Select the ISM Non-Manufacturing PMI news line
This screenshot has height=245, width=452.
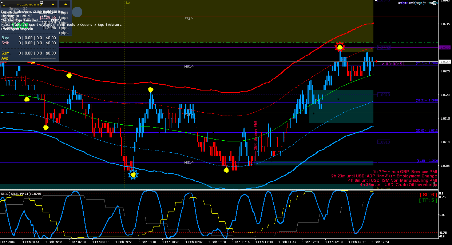[392, 180]
